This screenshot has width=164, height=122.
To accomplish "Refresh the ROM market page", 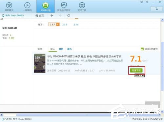I will click(x=69, y=16).
